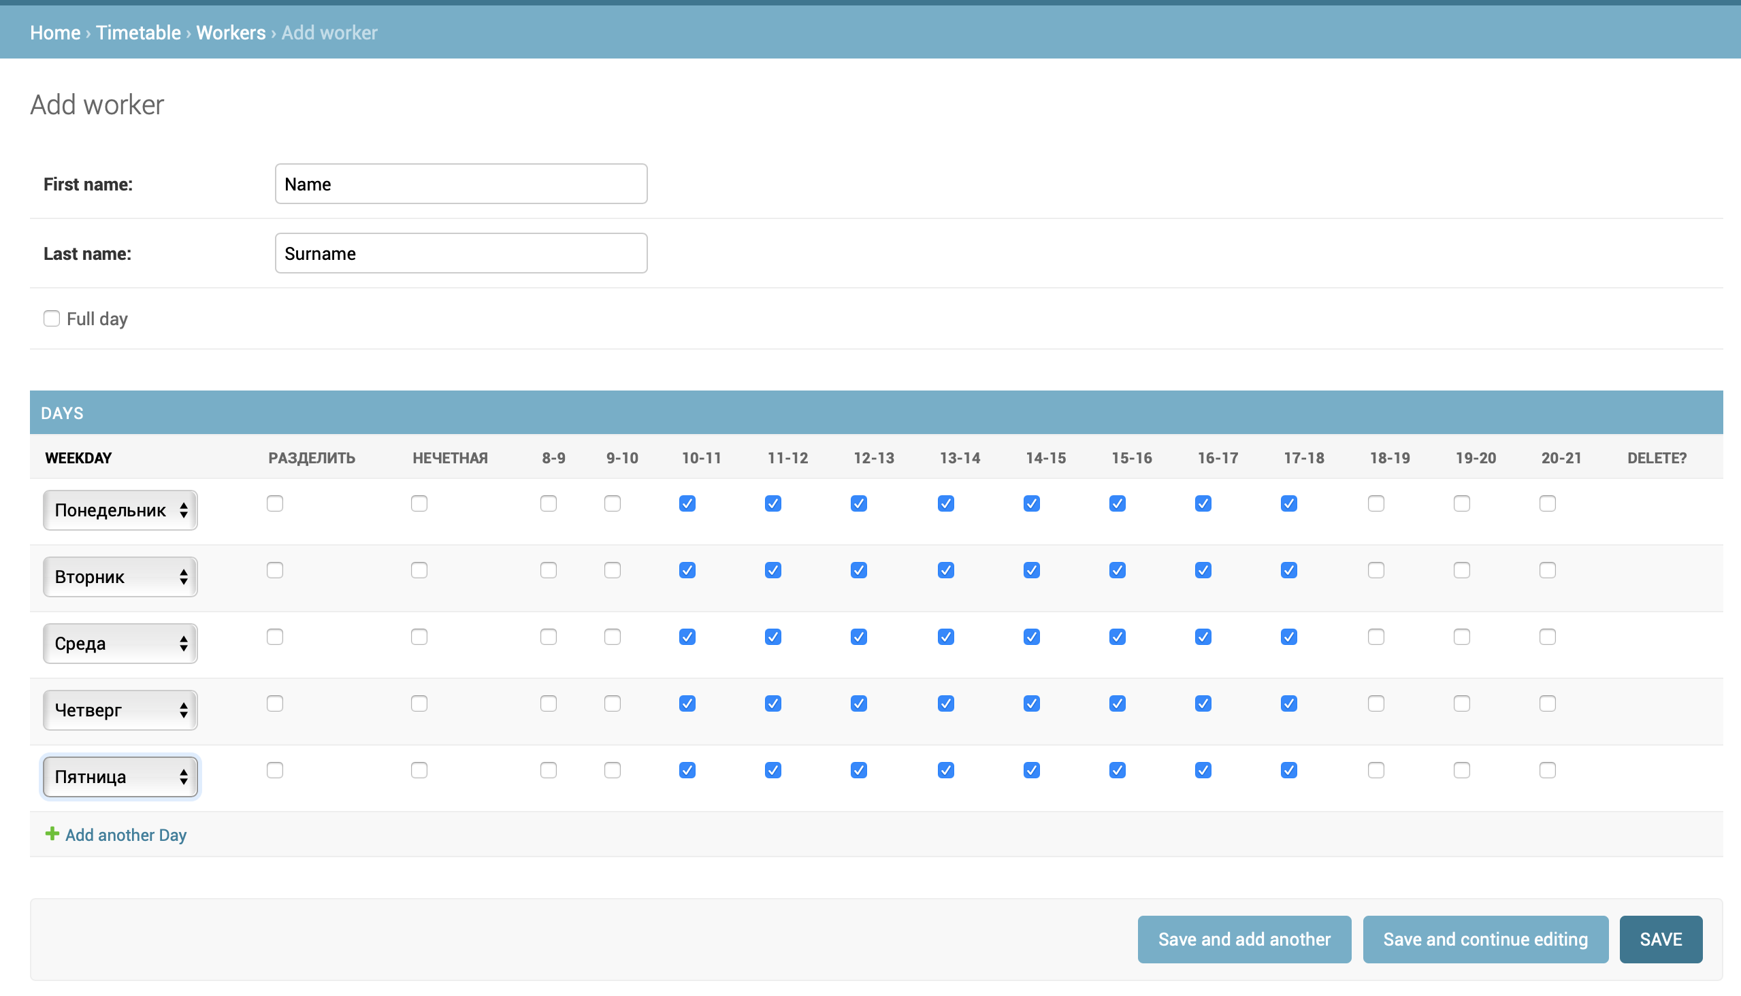Screen dimensions: 1741x996
Task: Click the DAYS section header
Action: click(876, 412)
